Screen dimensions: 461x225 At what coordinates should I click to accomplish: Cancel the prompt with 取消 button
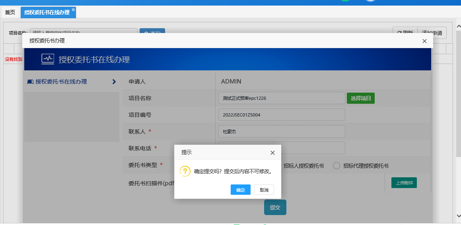[x=264, y=190]
